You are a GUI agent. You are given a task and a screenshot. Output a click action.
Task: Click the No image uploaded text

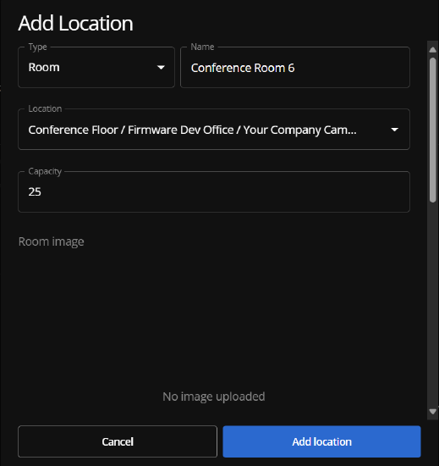214,397
